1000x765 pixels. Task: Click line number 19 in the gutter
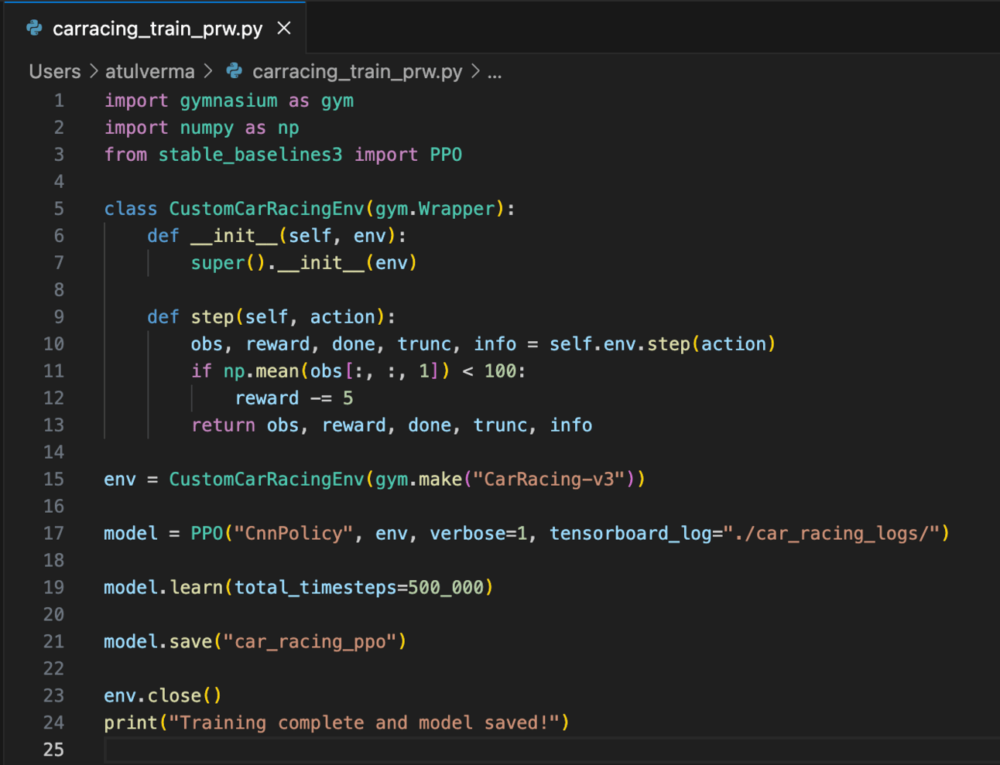coord(53,588)
